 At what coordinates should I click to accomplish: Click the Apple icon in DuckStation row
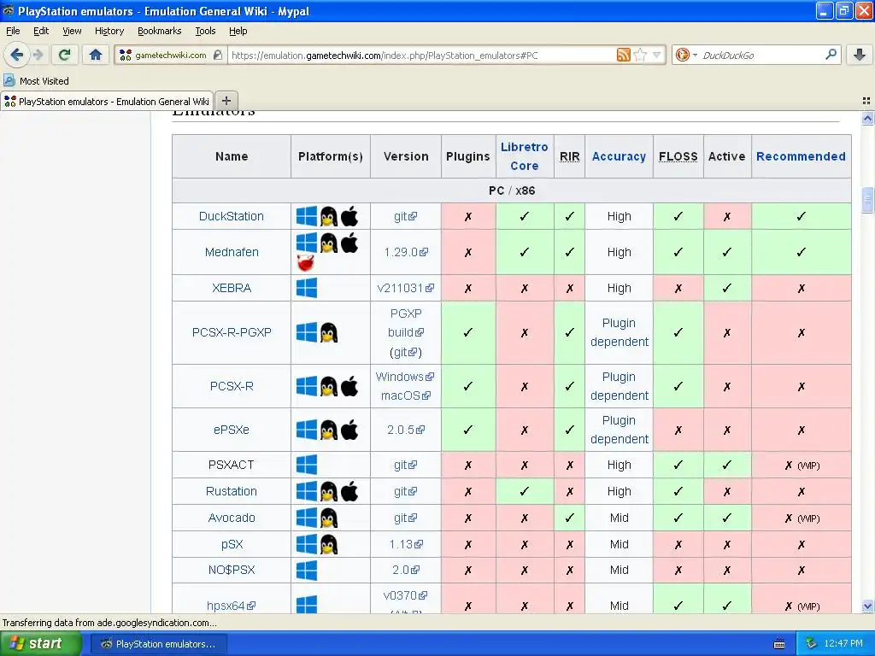click(349, 216)
